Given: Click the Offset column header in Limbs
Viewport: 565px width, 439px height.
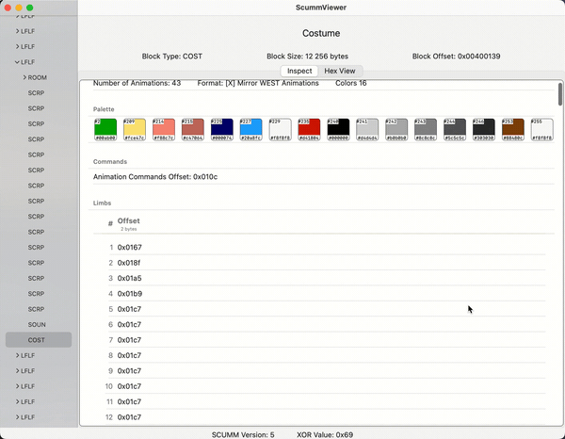Looking at the screenshot, I should point(129,221).
